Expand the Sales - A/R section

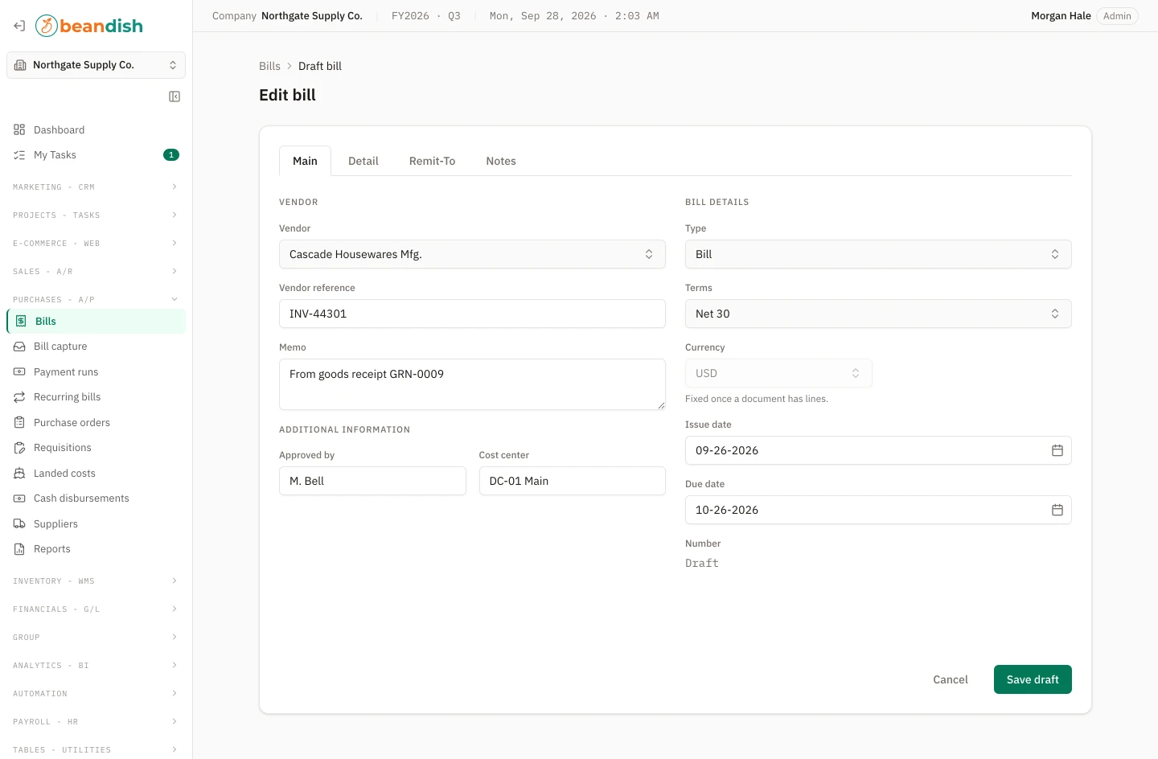(96, 272)
